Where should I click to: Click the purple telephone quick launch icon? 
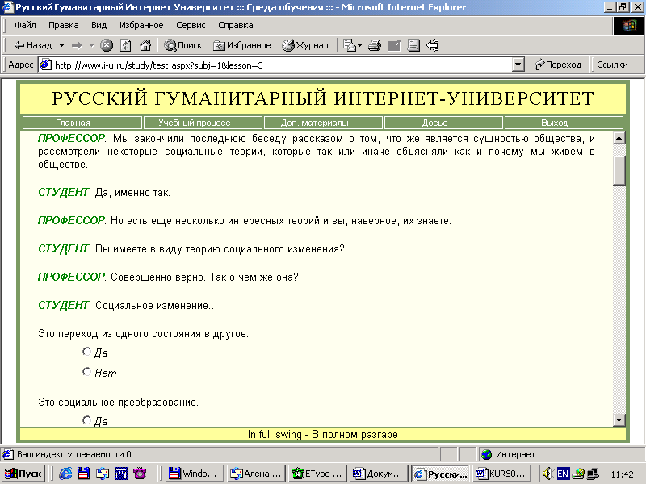point(140,474)
